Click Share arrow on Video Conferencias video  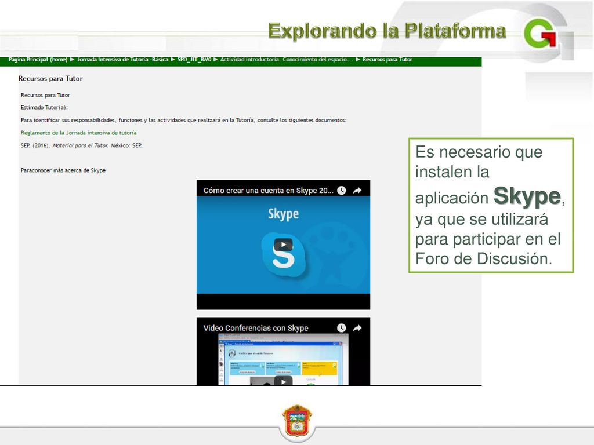click(x=357, y=328)
